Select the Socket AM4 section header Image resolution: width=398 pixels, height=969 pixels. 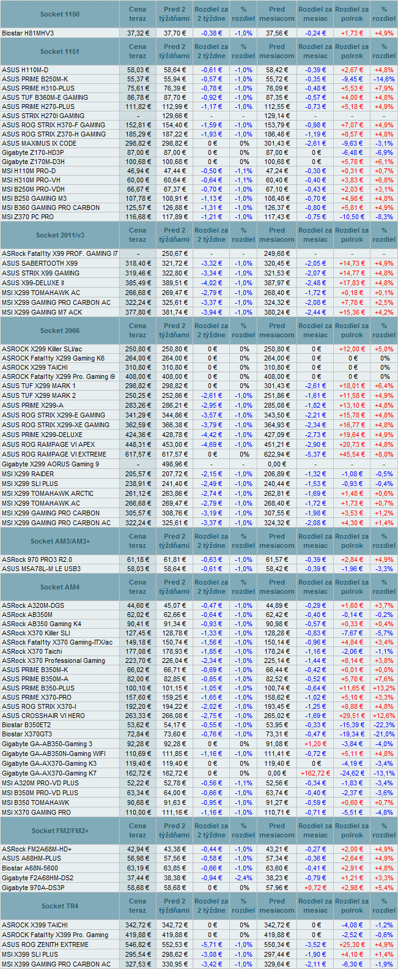[60, 587]
